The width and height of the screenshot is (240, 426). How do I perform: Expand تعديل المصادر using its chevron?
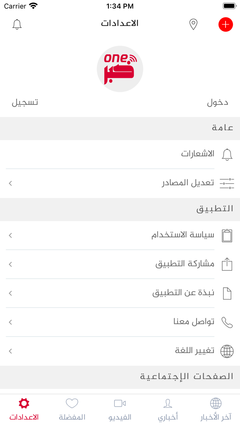[10, 183]
